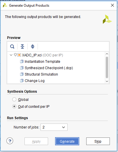
Task: Collapse the XADC_IP.xci tree node
Action: coord(11,55)
